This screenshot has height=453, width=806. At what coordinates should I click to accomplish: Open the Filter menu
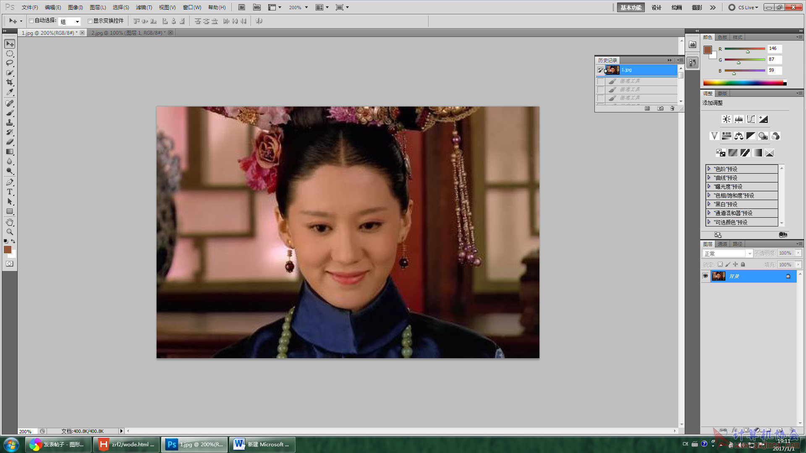point(144,8)
